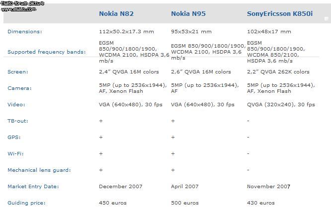Select the Dimensions row label

(25, 32)
